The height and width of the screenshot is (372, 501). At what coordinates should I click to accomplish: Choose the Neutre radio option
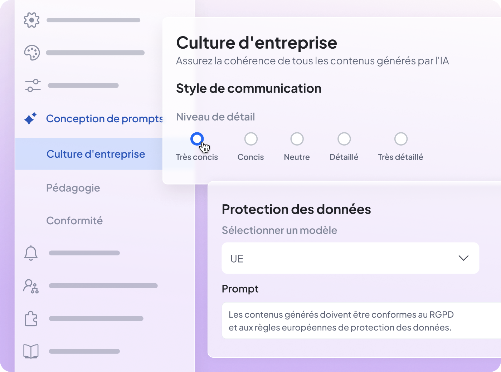click(x=297, y=139)
